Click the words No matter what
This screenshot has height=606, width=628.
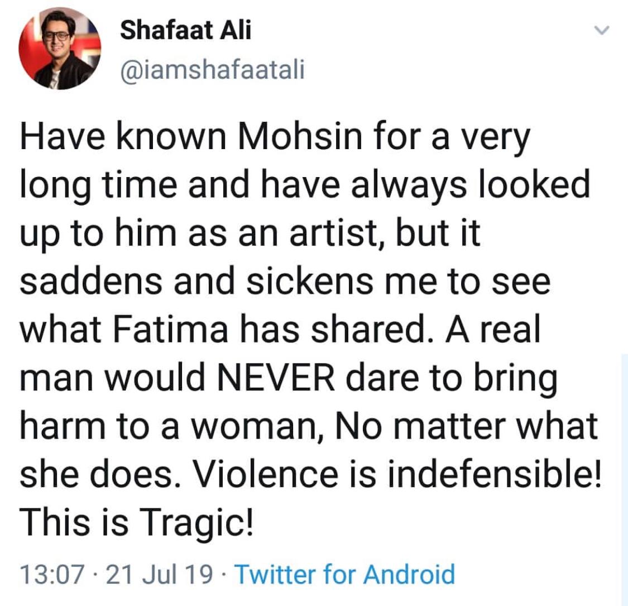(x=466, y=426)
